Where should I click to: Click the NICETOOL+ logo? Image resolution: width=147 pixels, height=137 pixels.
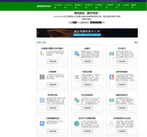(x=44, y=6)
